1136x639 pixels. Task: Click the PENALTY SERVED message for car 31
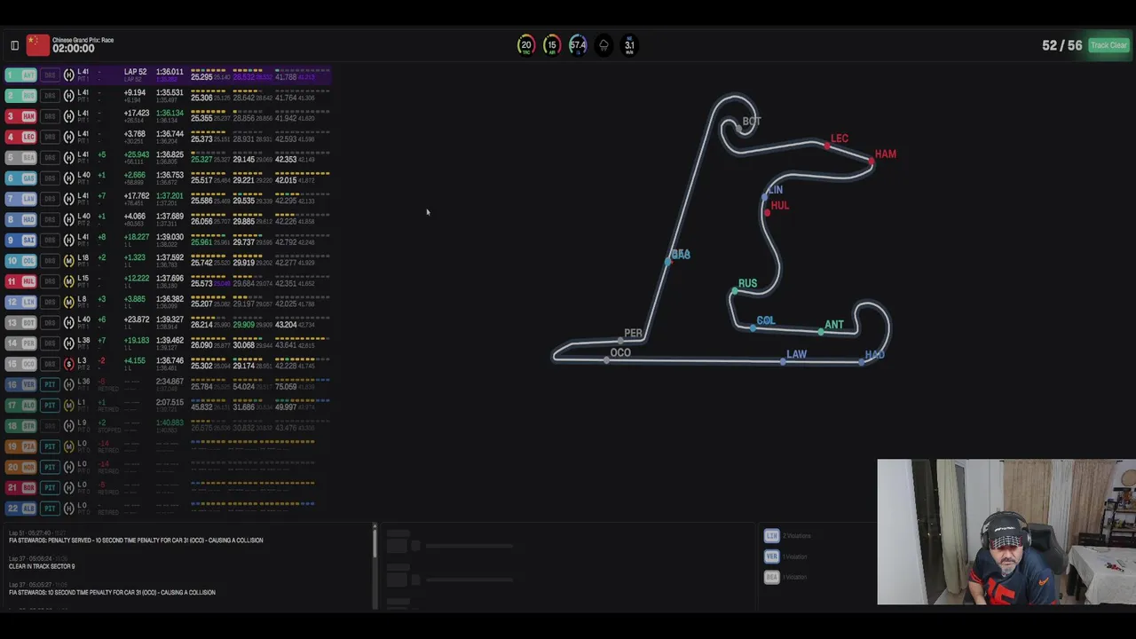coord(136,540)
